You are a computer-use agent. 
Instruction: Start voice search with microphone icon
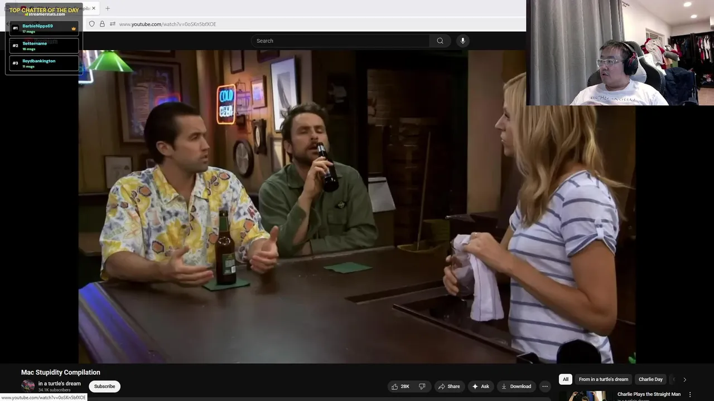click(x=462, y=41)
